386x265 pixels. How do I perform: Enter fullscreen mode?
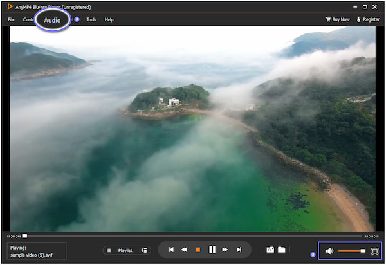pyautogui.click(x=374, y=251)
